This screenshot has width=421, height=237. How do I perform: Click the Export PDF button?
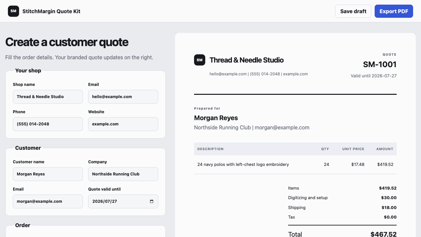pyautogui.click(x=394, y=11)
